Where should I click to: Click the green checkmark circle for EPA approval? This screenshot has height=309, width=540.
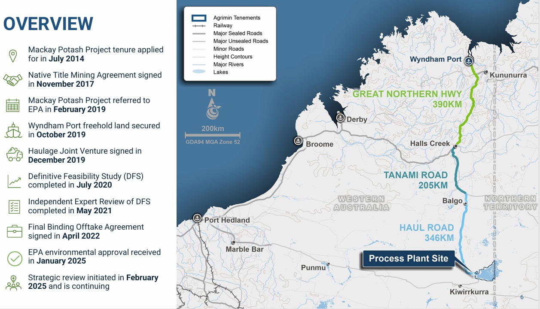tap(15, 257)
